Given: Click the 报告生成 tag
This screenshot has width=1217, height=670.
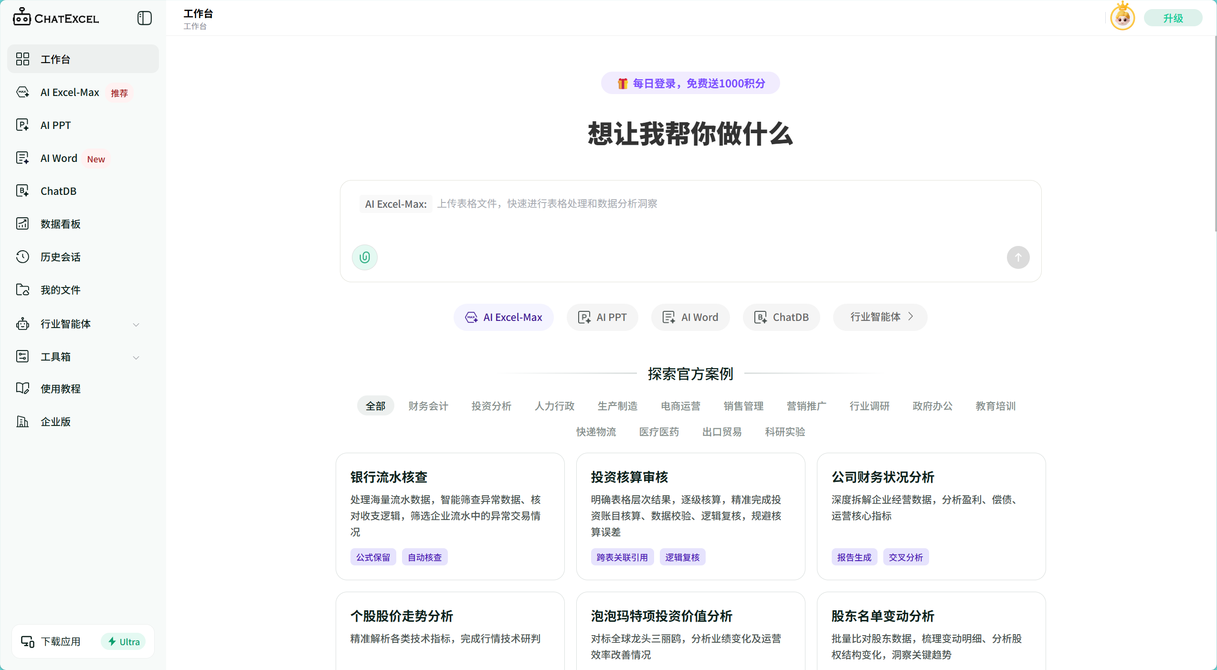Looking at the screenshot, I should click(854, 557).
